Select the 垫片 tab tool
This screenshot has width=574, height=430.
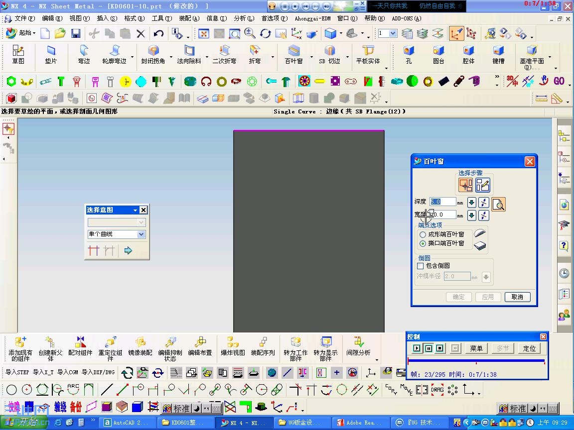pos(51,55)
